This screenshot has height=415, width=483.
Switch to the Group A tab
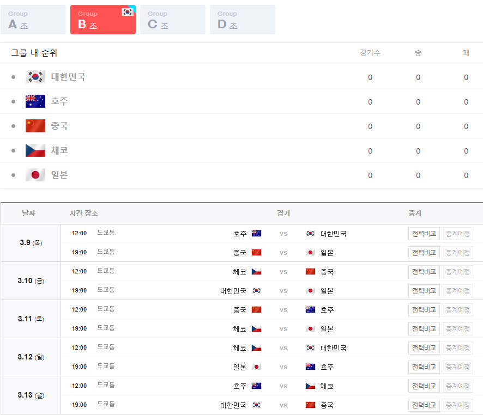[x=33, y=20]
